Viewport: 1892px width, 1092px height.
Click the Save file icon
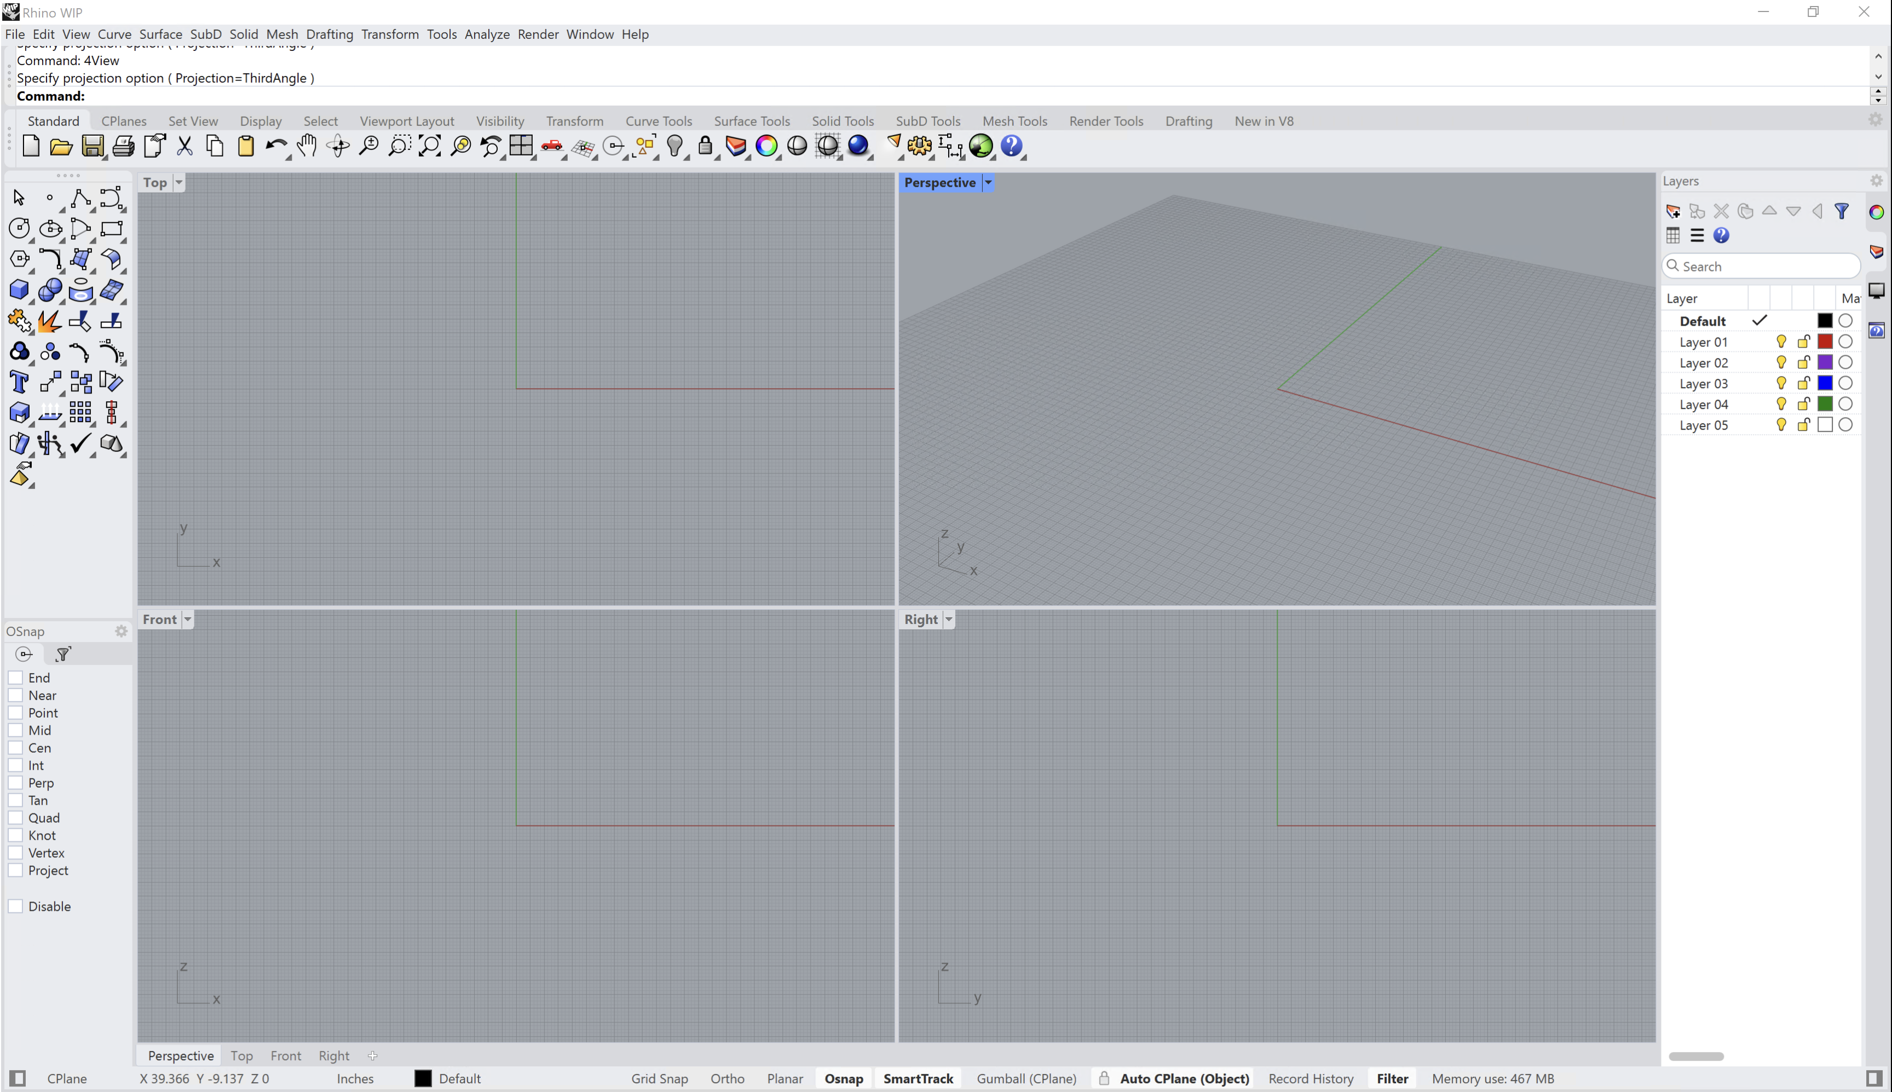[92, 146]
